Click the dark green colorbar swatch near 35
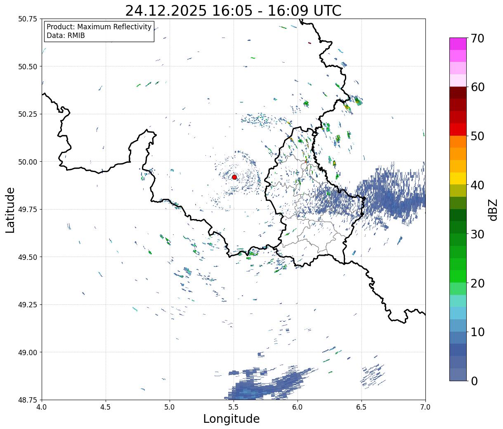Screen dimensions: 503x429 pyautogui.click(x=458, y=215)
